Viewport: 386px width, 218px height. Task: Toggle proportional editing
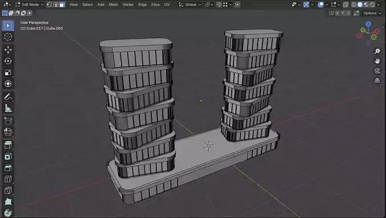[238, 5]
